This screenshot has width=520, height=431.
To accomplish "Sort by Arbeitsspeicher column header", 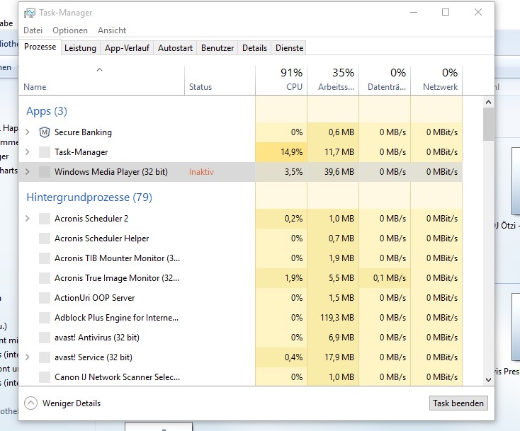I will (333, 80).
